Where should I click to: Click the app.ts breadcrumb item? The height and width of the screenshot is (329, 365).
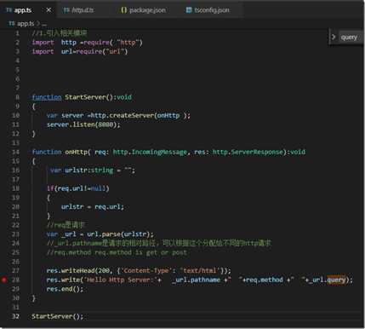click(26, 24)
